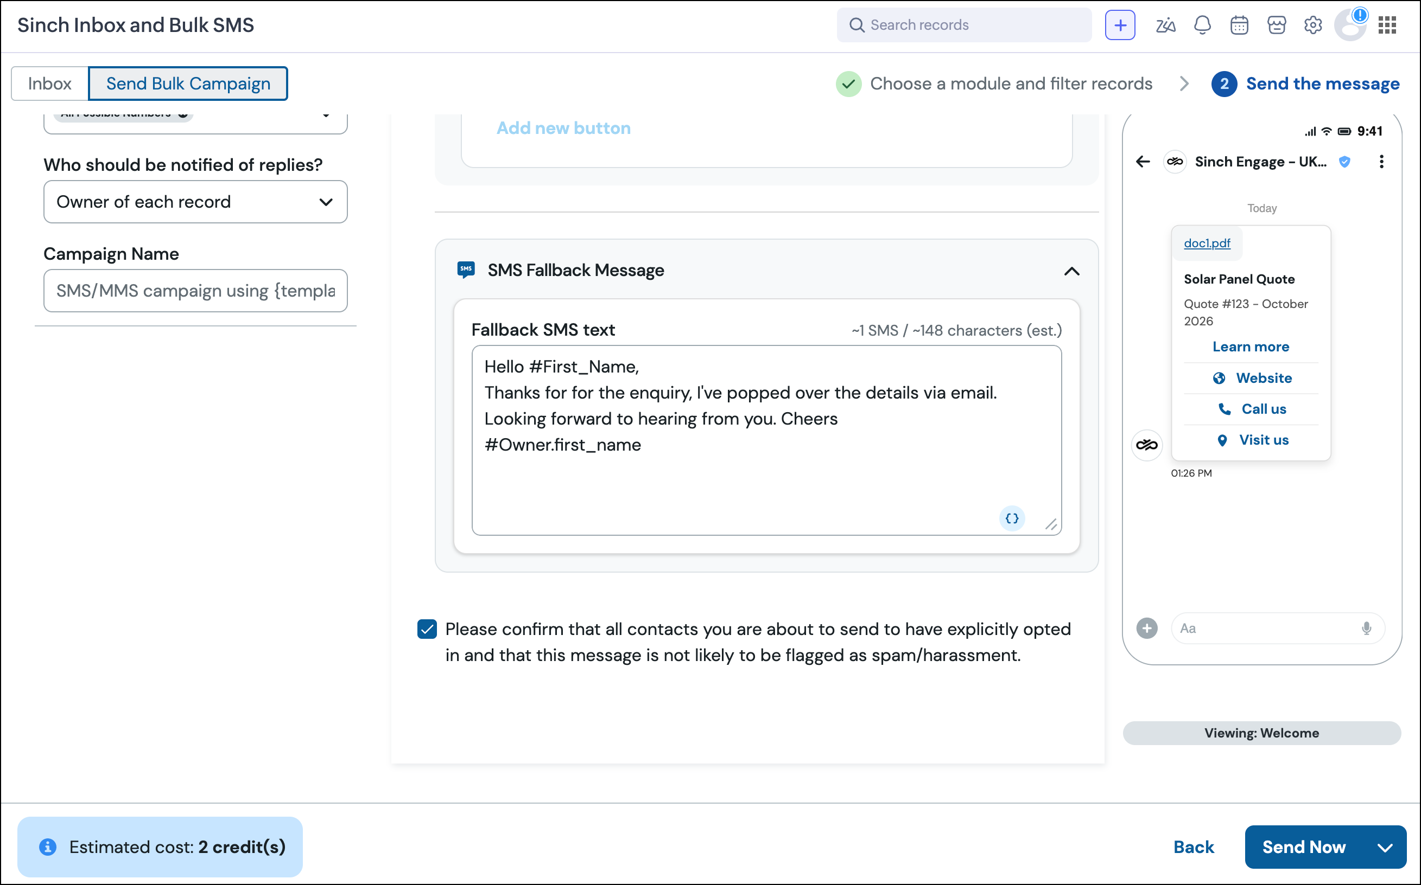
Task: Click the Call us button in preview
Action: [1251, 408]
